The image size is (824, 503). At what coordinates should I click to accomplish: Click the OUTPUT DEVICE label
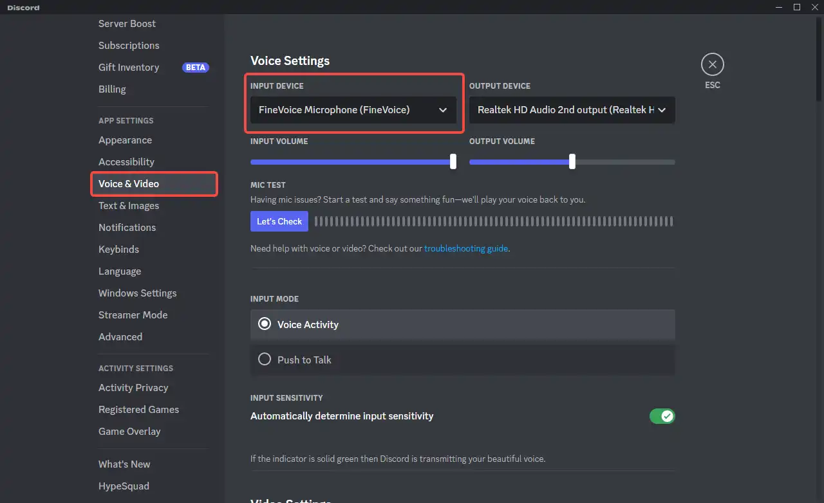500,86
